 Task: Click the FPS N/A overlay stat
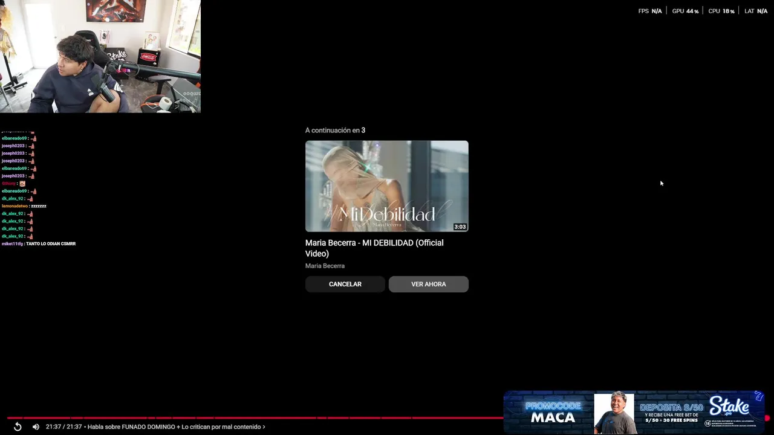click(x=650, y=11)
